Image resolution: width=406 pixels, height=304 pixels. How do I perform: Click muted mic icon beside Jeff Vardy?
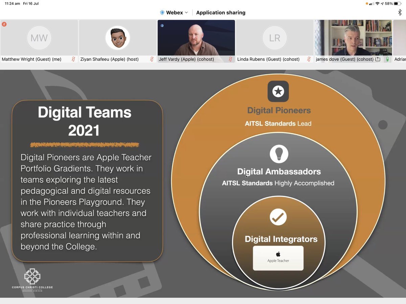point(230,59)
